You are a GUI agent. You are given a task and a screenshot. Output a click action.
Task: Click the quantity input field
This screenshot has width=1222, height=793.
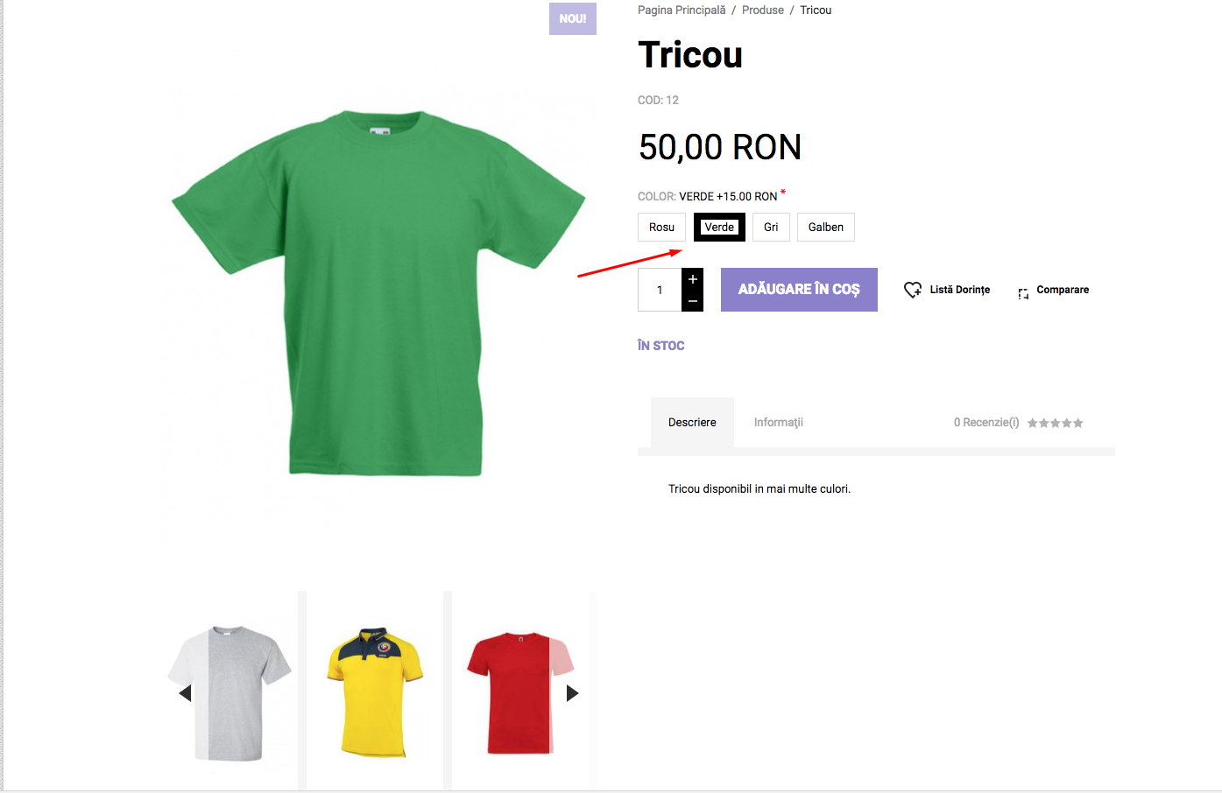(x=660, y=290)
